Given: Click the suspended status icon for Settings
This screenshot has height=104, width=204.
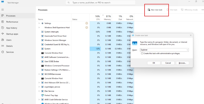Looking at the screenshot, I should click(x=87, y=23).
